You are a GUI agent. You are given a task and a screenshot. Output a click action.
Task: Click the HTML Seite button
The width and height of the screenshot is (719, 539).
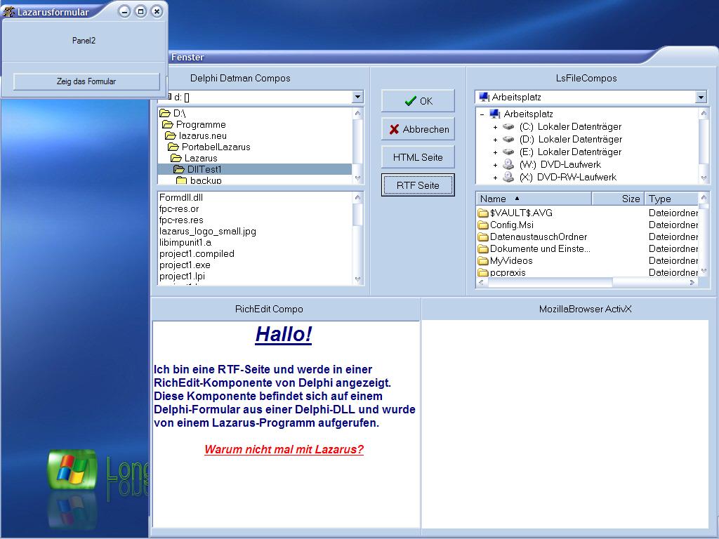click(418, 157)
